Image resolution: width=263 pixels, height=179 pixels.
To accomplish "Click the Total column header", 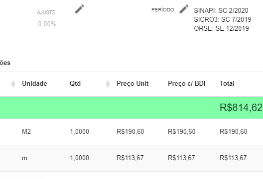I will point(227,83).
